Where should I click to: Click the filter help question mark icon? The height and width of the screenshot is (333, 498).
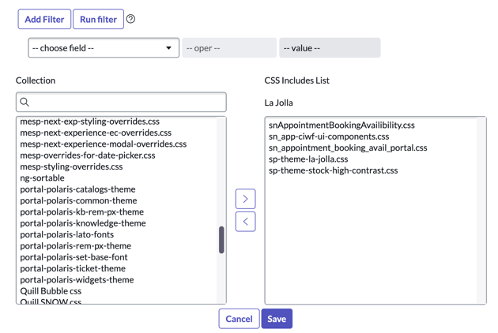(130, 19)
